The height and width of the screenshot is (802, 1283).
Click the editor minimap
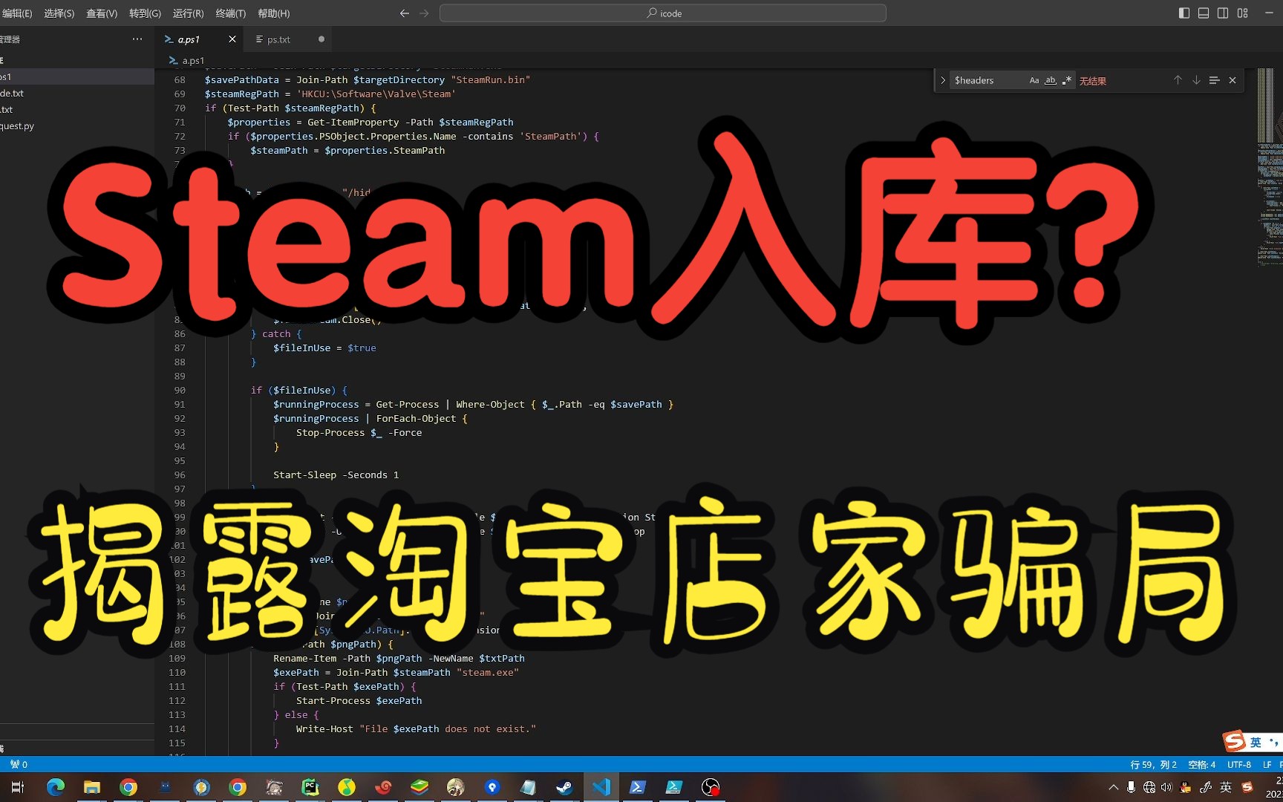[x=1269, y=167]
